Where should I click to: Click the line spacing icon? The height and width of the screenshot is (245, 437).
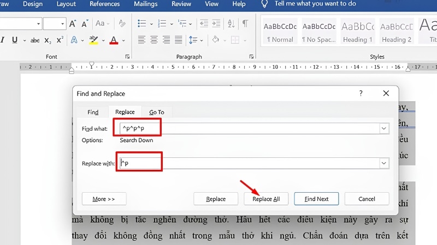pos(193,40)
